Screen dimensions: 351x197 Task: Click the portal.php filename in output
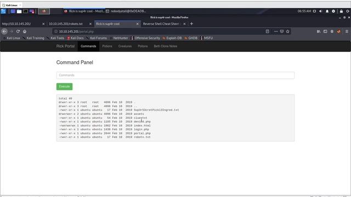142,134
